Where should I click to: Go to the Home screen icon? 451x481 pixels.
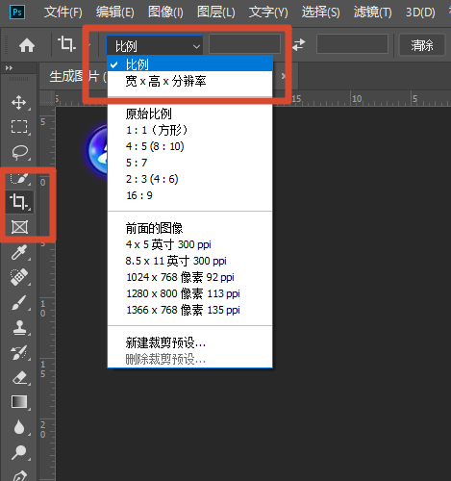(27, 45)
